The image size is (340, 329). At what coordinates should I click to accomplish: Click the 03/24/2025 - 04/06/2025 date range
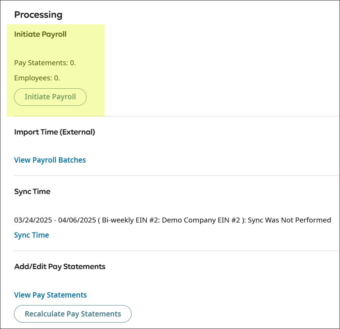[54, 220]
